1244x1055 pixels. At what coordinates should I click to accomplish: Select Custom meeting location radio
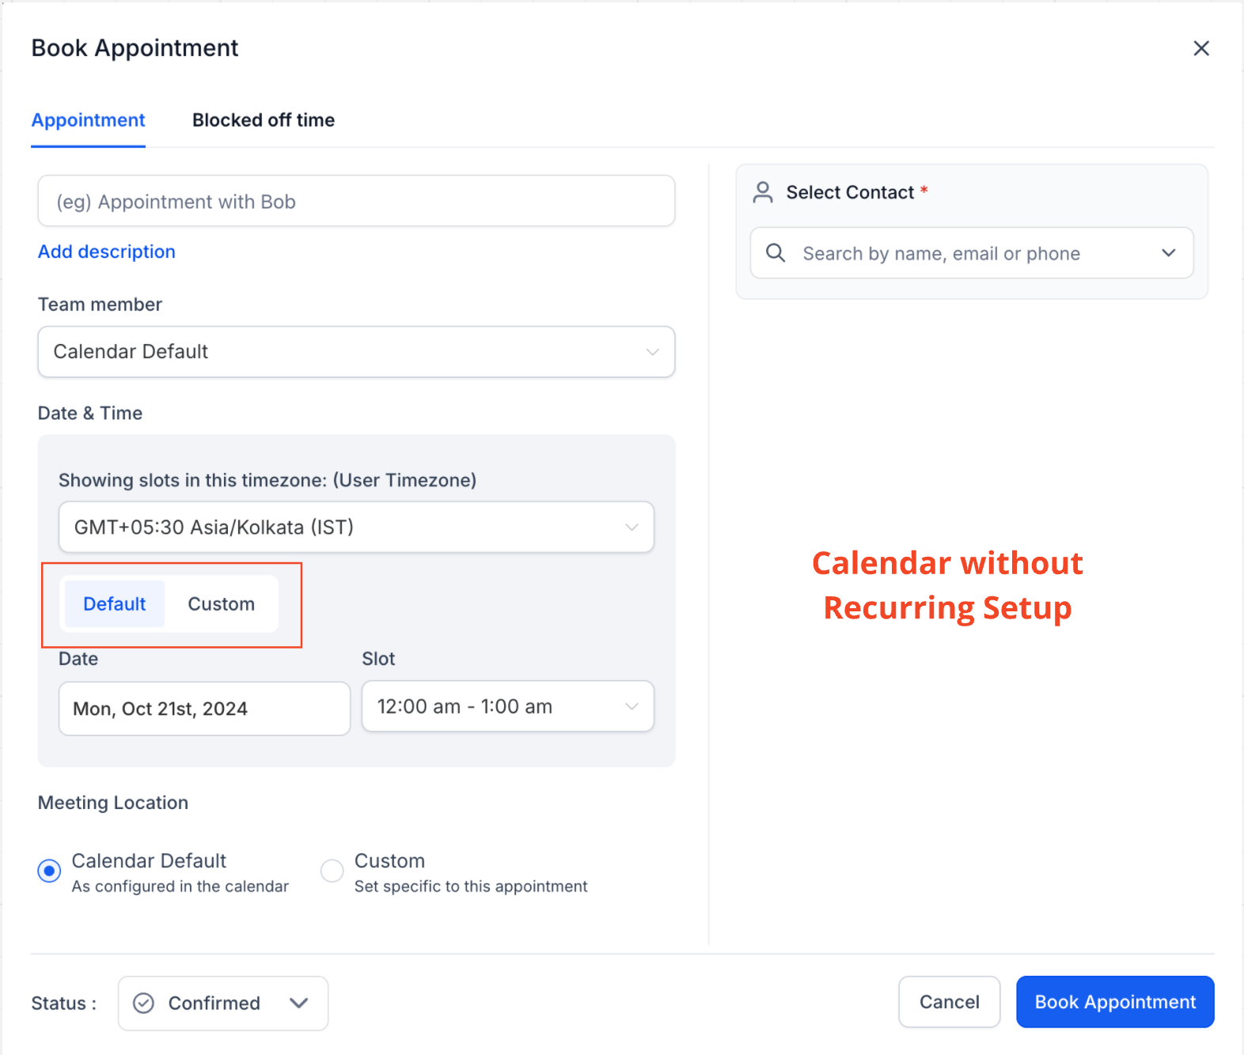click(332, 871)
